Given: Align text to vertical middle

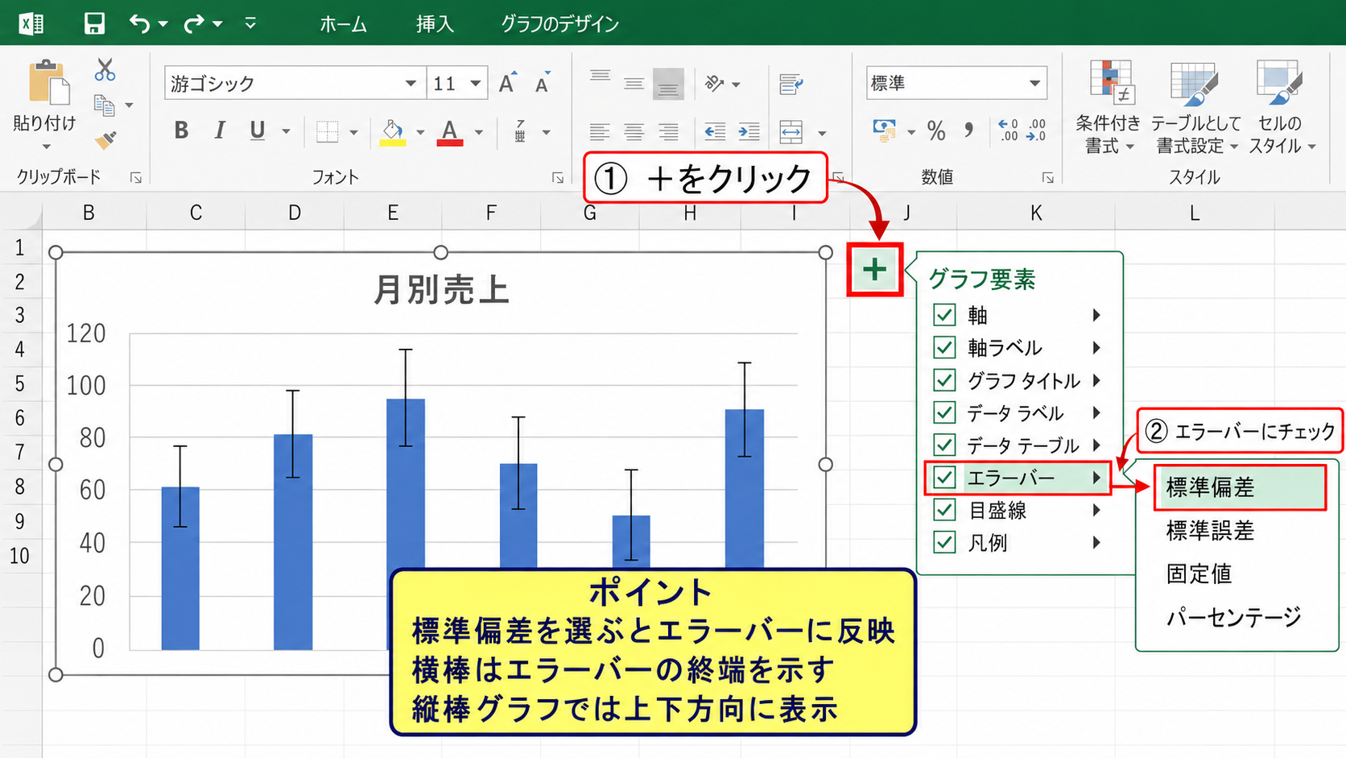Looking at the screenshot, I should pyautogui.click(x=634, y=83).
